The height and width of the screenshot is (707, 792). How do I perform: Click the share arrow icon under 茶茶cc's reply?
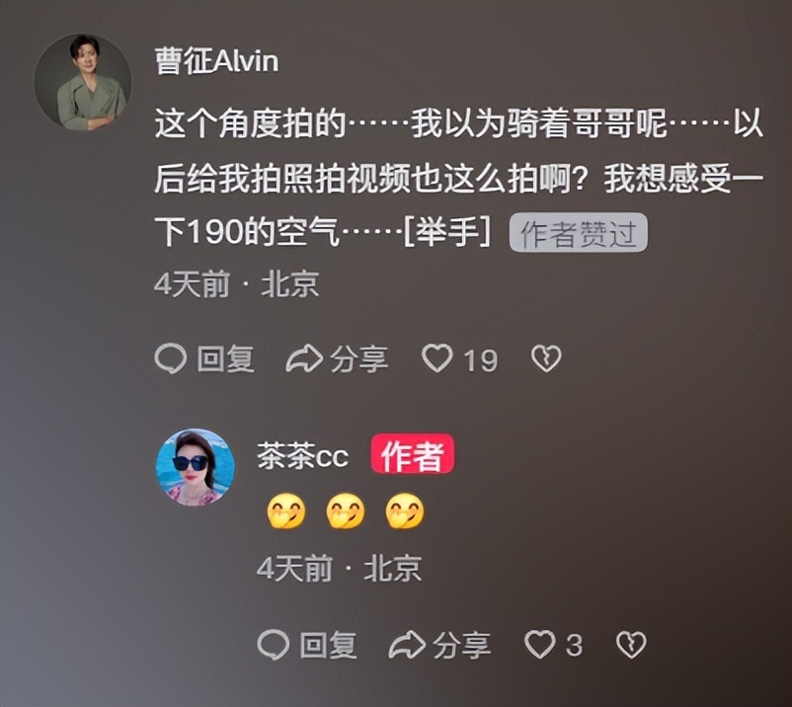click(407, 645)
